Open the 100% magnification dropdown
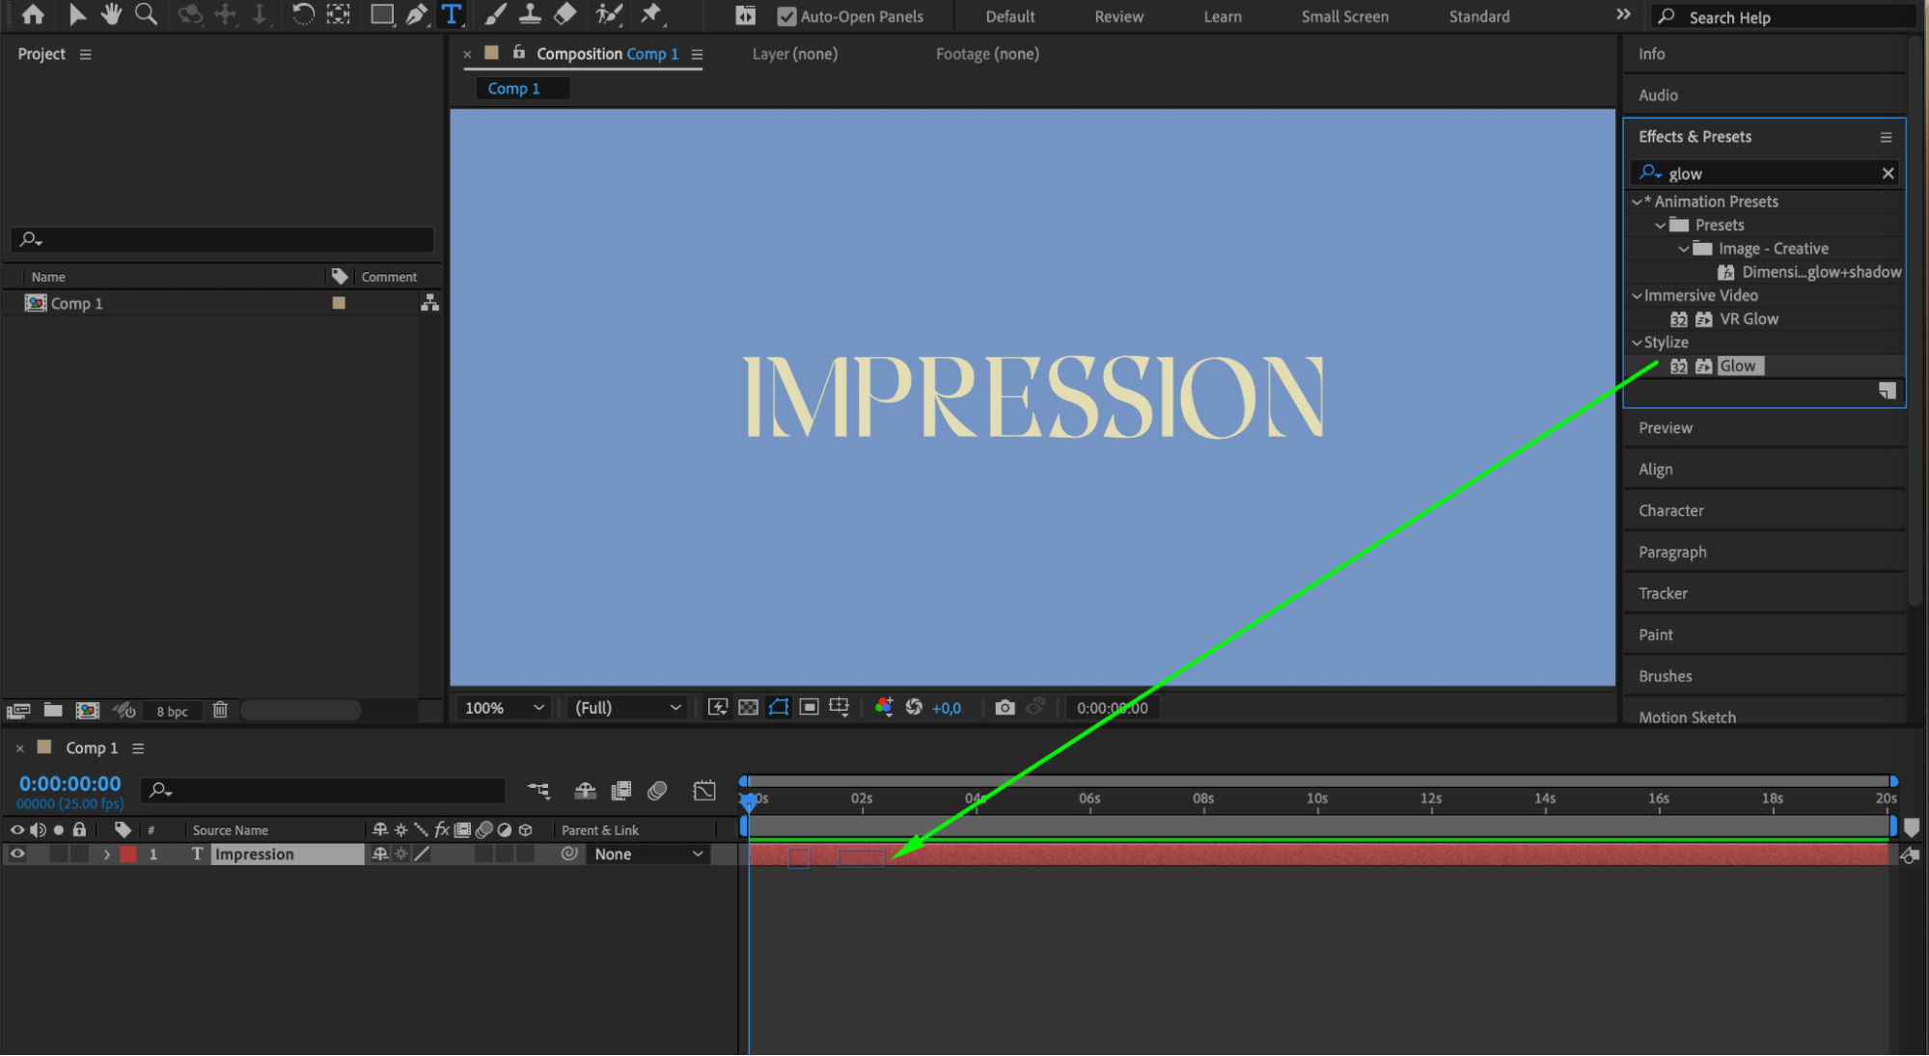The height and width of the screenshot is (1056, 1929). tap(505, 708)
